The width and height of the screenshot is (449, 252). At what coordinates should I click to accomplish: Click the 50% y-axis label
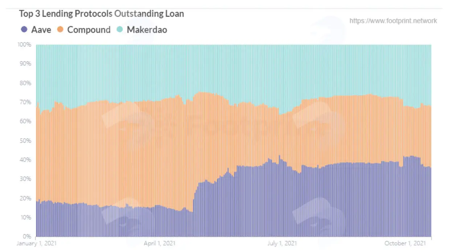coord(26,141)
